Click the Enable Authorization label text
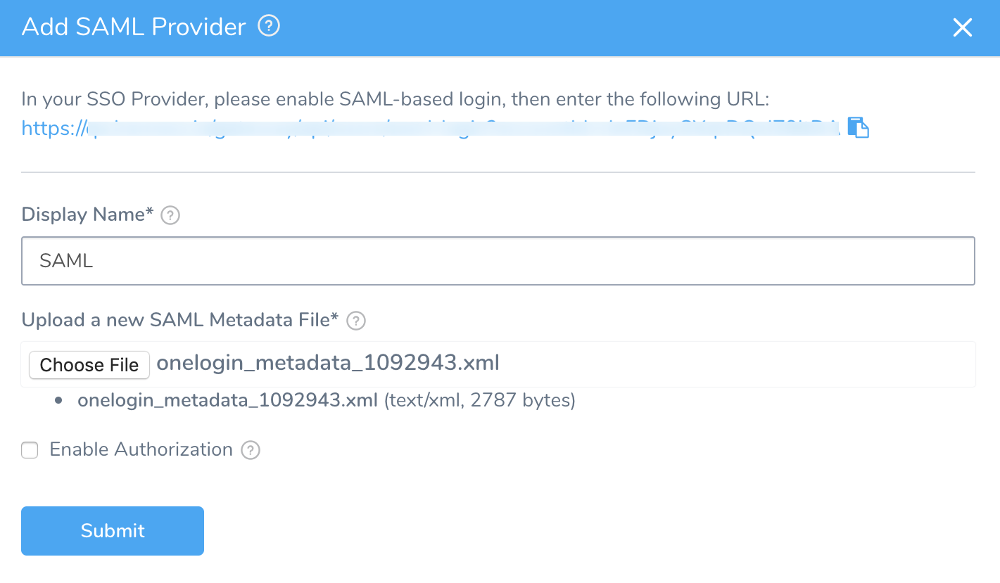 coord(141,449)
